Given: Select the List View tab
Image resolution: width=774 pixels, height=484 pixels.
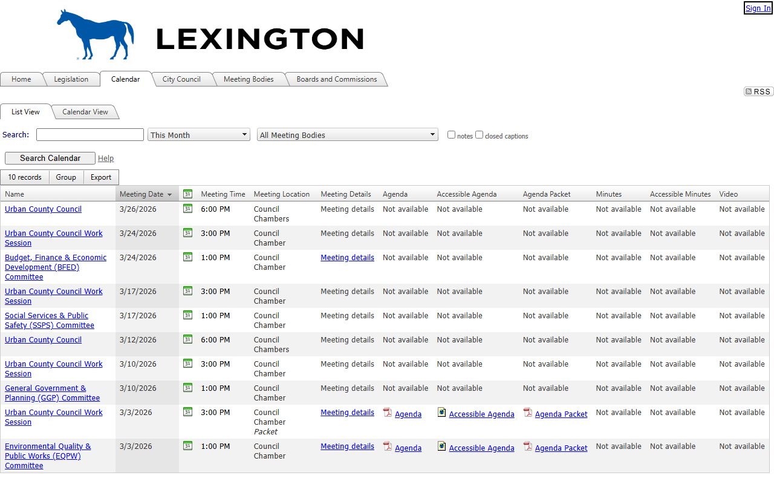Looking at the screenshot, I should pos(25,112).
